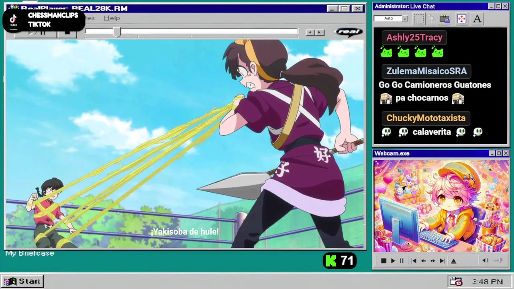Viewport: 514px width, 289px height.
Task: Click username ZulemaMisaicoSRA in chat
Action: point(426,71)
